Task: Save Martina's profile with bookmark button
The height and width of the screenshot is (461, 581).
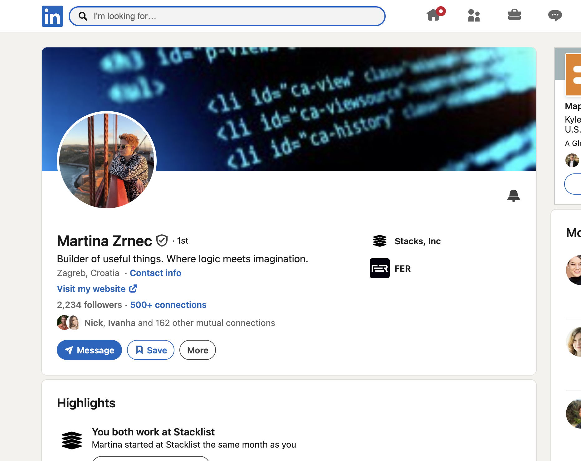Action: click(x=151, y=350)
